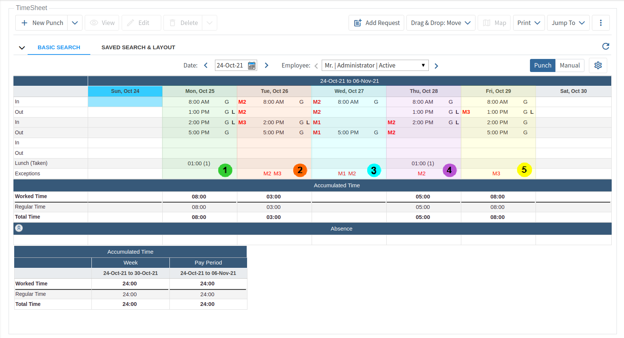Open the timesheet settings gear
This screenshot has height=338, width=624.
598,65
